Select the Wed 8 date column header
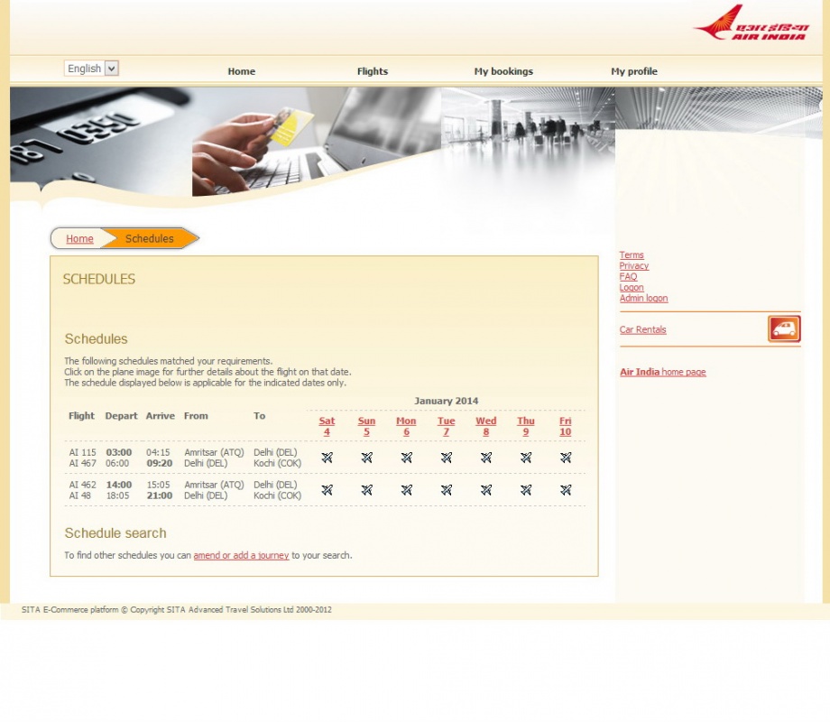Image resolution: width=830 pixels, height=722 pixels. (x=486, y=426)
